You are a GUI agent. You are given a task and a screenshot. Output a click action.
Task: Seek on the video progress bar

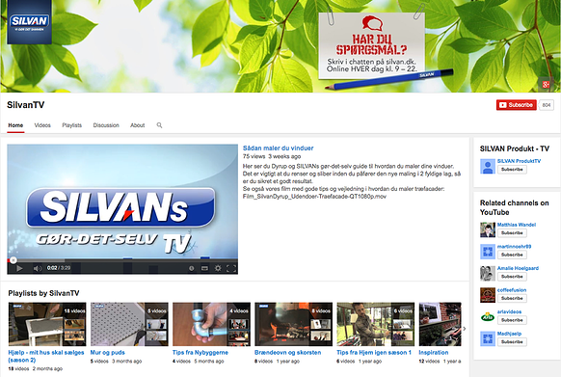pyautogui.click(x=122, y=260)
